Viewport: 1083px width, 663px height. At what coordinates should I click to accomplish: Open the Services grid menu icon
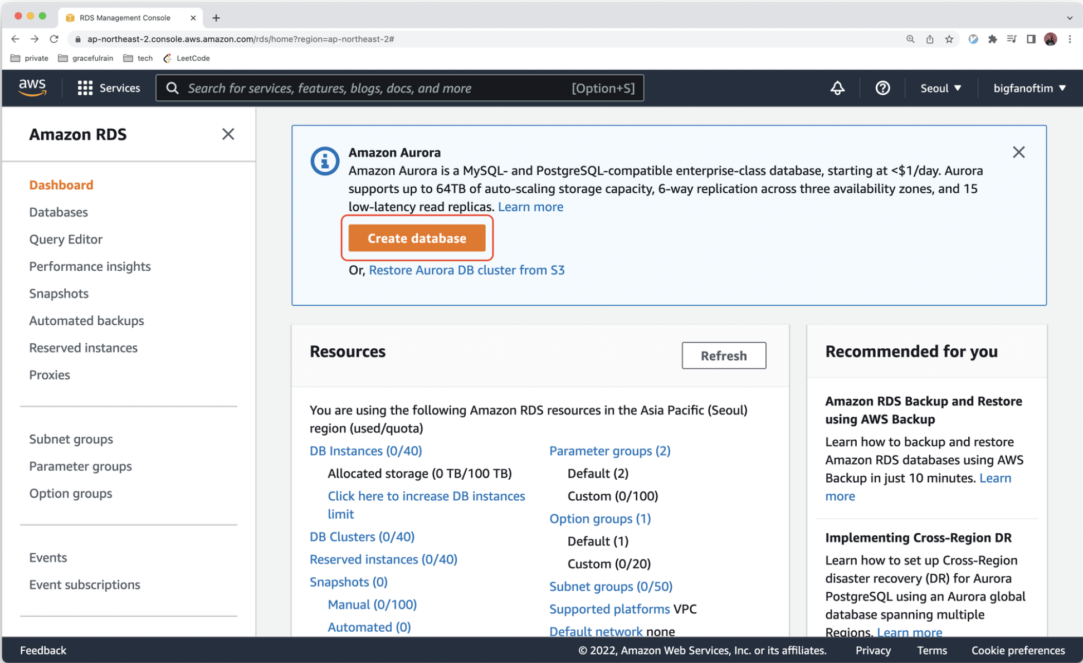(85, 88)
